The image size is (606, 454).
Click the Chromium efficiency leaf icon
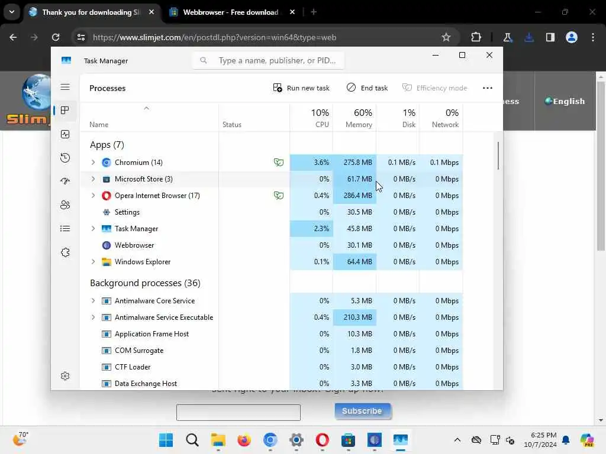point(279,162)
